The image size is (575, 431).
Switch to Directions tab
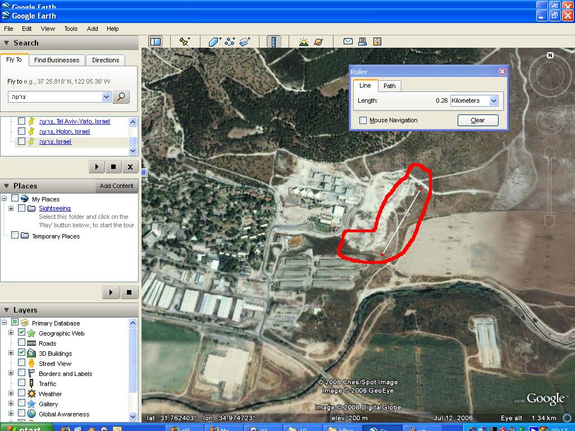(106, 60)
